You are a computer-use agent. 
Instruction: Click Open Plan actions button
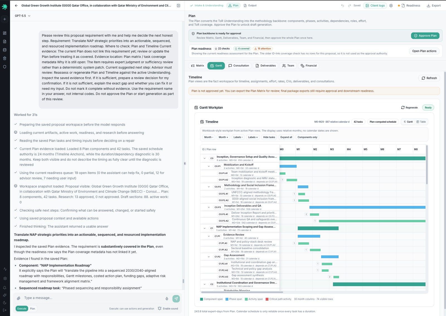[x=424, y=51]
